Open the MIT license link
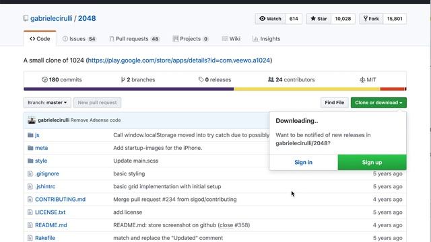Image resolution: width=431 pixels, height=242 pixels. click(x=368, y=79)
